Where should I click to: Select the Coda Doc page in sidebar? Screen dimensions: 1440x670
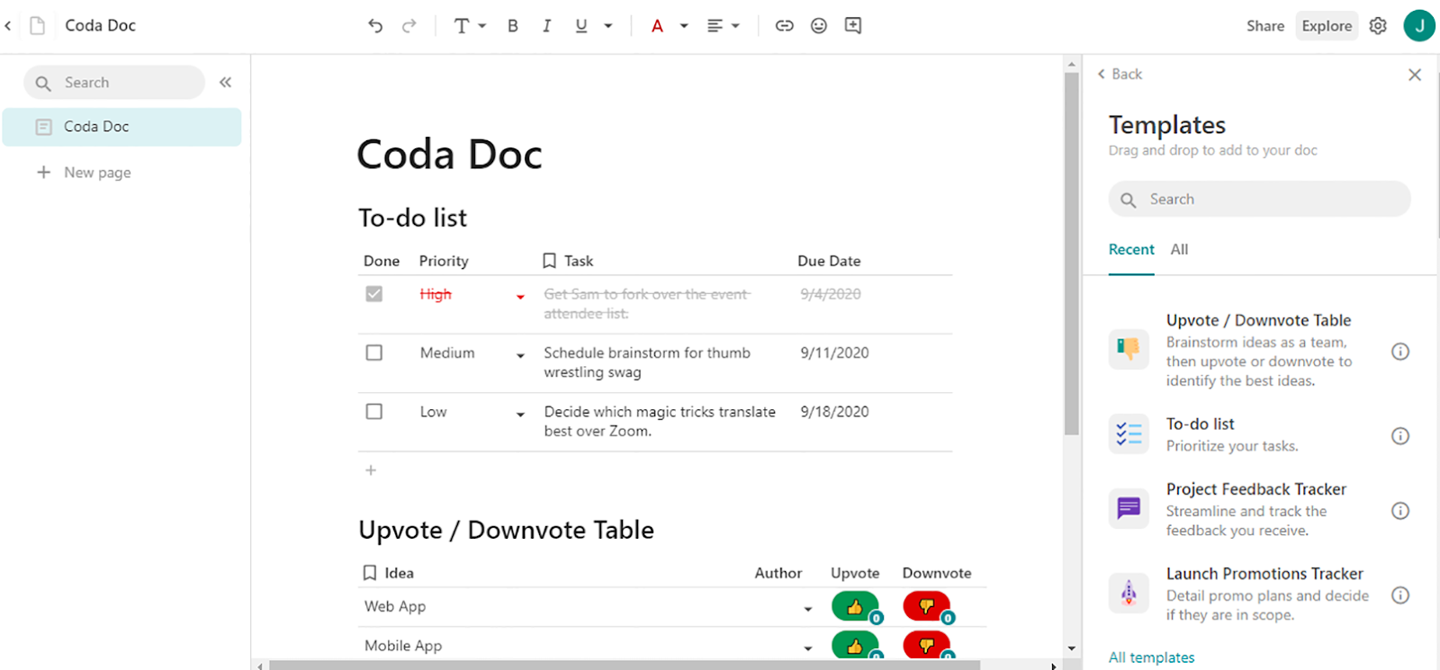(121, 127)
